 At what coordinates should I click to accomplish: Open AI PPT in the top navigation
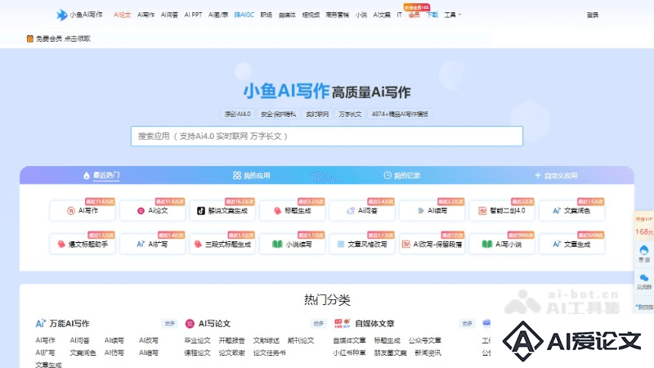pos(193,15)
